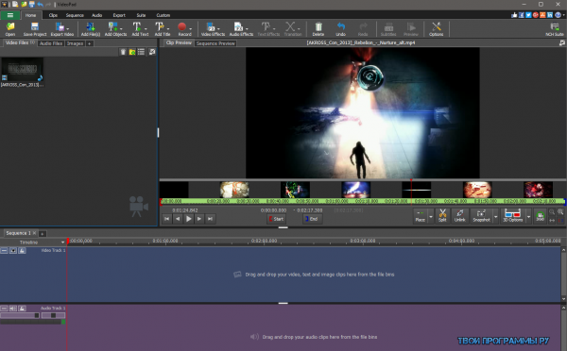This screenshot has width=567, height=351.
Task: Open the Export menu tab
Action: pyautogui.click(x=119, y=15)
